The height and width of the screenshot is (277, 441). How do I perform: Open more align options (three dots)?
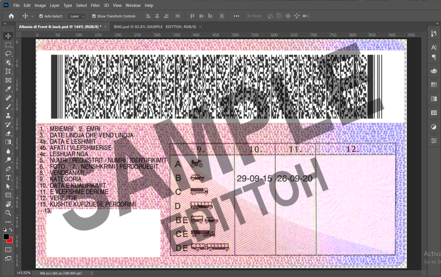pos(236,16)
